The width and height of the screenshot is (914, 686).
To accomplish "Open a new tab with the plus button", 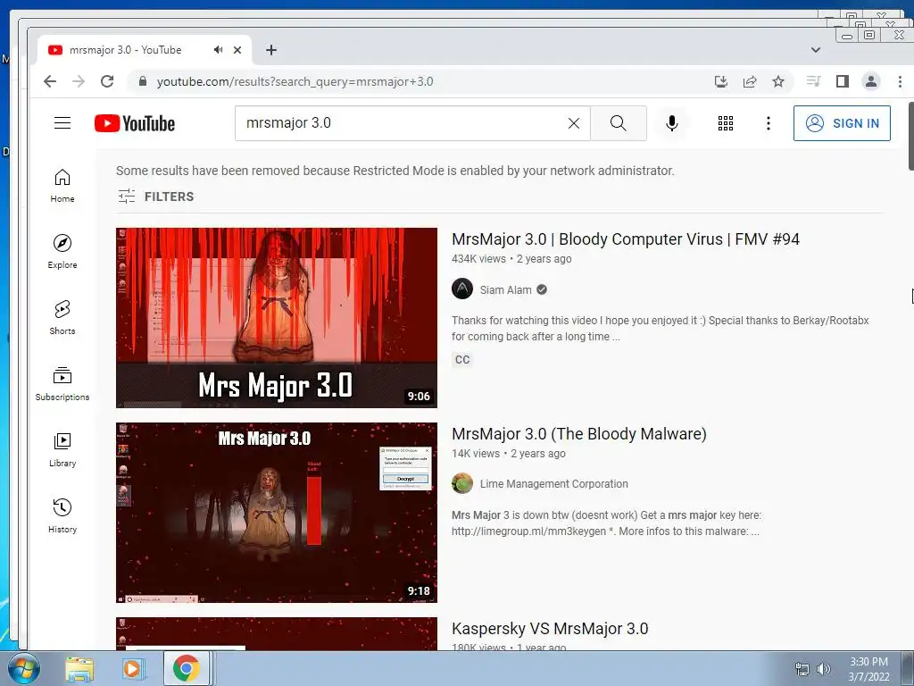I will [x=271, y=50].
